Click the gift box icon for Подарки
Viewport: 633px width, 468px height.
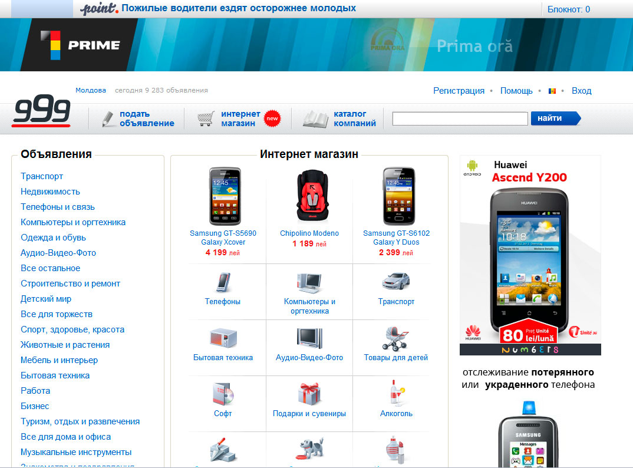point(309,394)
